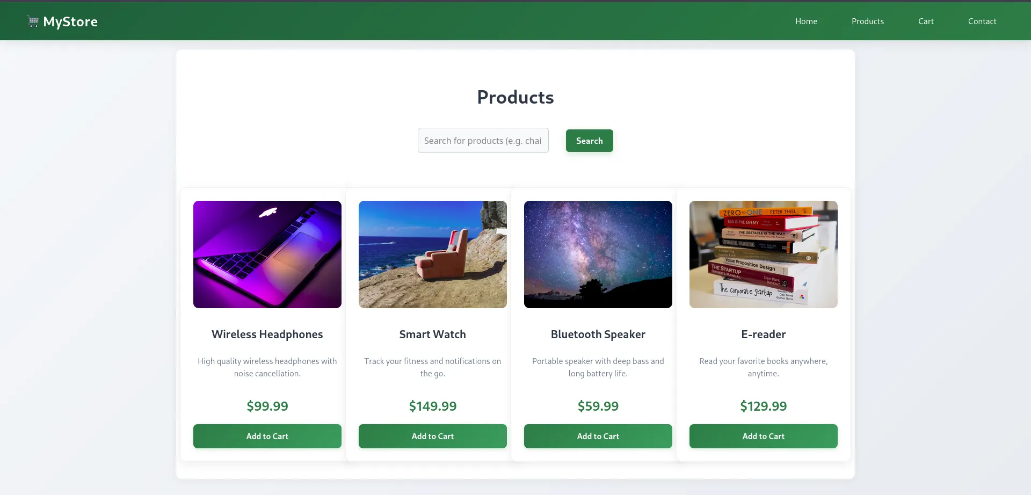Add E-reader to cart

(x=764, y=436)
